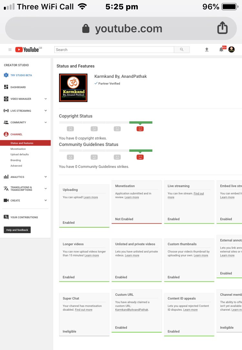242x350 pixels.
Task: Click Find out more in Live streaming card
Action: 186,195
